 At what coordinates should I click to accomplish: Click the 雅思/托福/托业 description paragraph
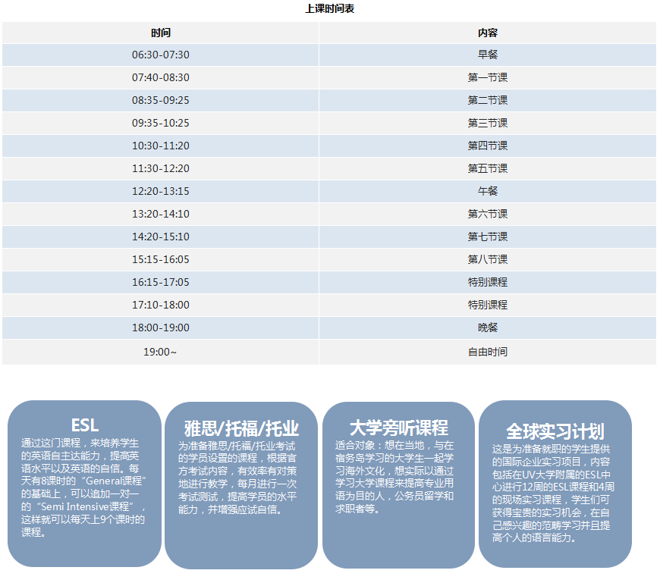click(x=237, y=478)
